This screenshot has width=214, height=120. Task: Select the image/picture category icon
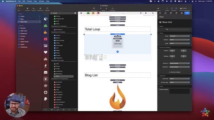[45, 46]
